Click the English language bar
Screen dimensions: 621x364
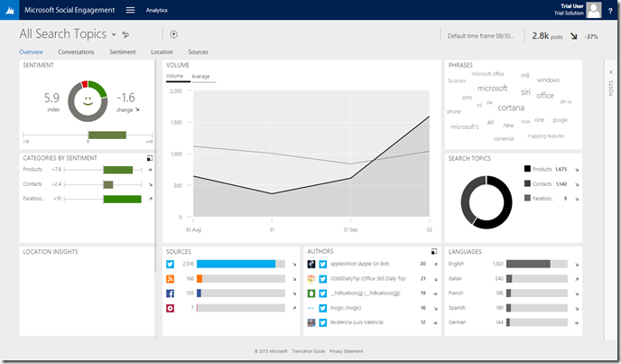click(528, 264)
